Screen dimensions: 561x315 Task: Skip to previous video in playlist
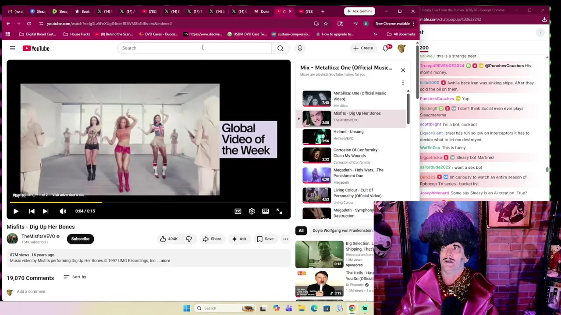pyautogui.click(x=32, y=211)
